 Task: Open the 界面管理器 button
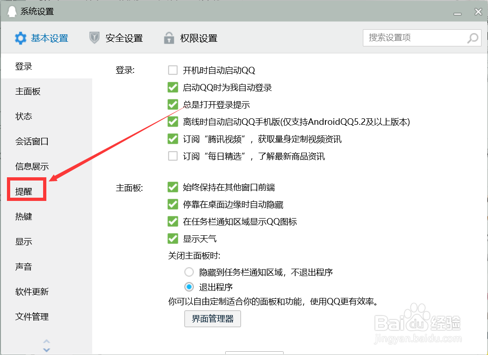point(213,318)
